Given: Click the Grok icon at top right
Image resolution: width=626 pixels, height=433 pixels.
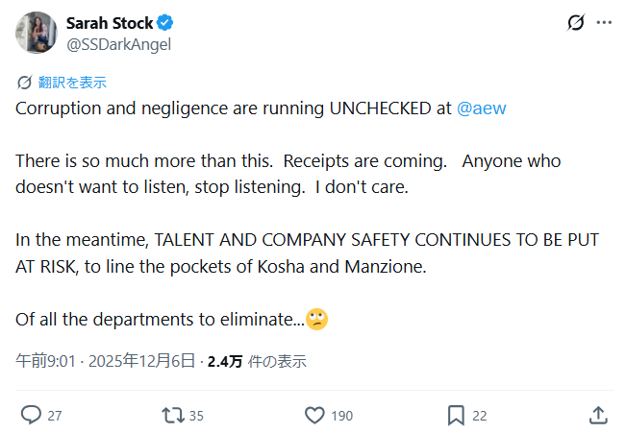Looking at the screenshot, I should [x=575, y=22].
